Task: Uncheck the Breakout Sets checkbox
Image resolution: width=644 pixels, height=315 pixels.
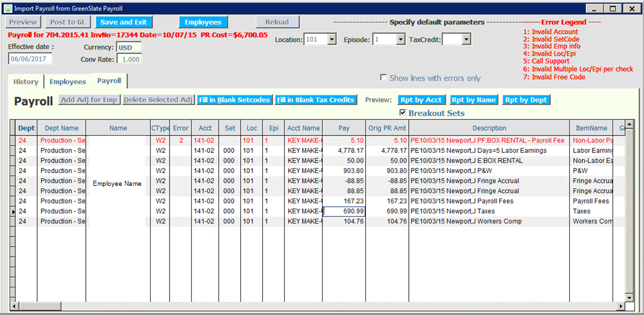Action: click(402, 113)
